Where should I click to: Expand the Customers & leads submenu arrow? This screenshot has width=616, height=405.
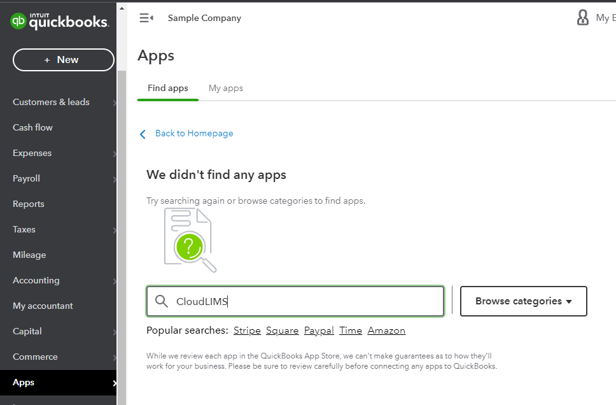(x=115, y=103)
